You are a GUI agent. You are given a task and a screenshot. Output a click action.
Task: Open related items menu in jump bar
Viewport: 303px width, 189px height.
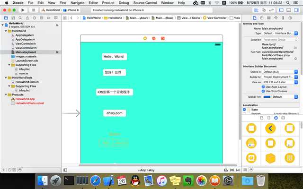(65, 18)
